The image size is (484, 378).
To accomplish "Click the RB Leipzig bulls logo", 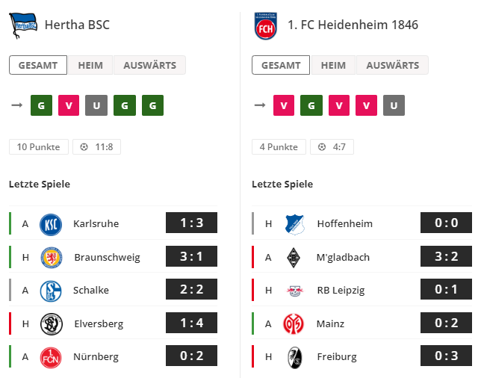I will [x=295, y=291].
